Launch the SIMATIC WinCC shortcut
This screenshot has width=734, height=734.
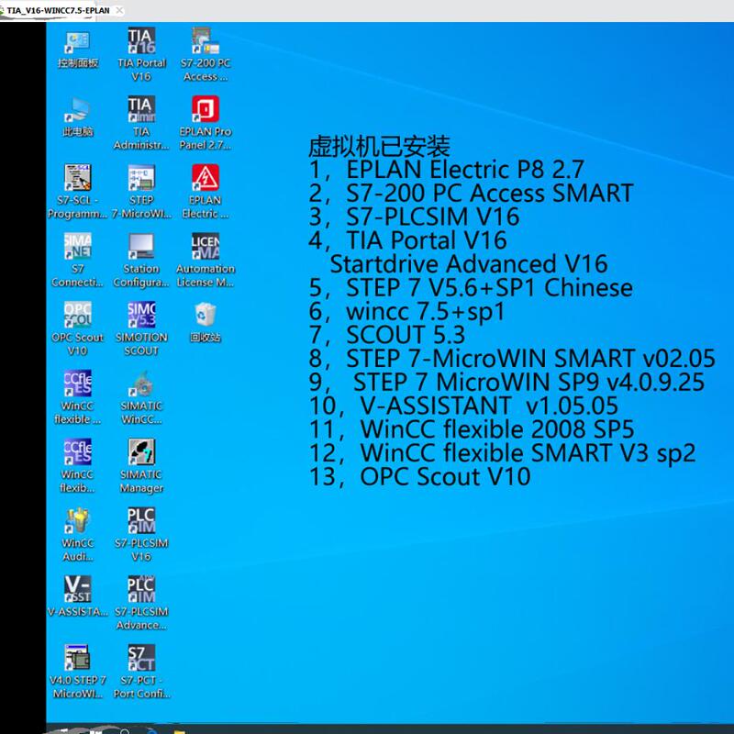coord(141,398)
